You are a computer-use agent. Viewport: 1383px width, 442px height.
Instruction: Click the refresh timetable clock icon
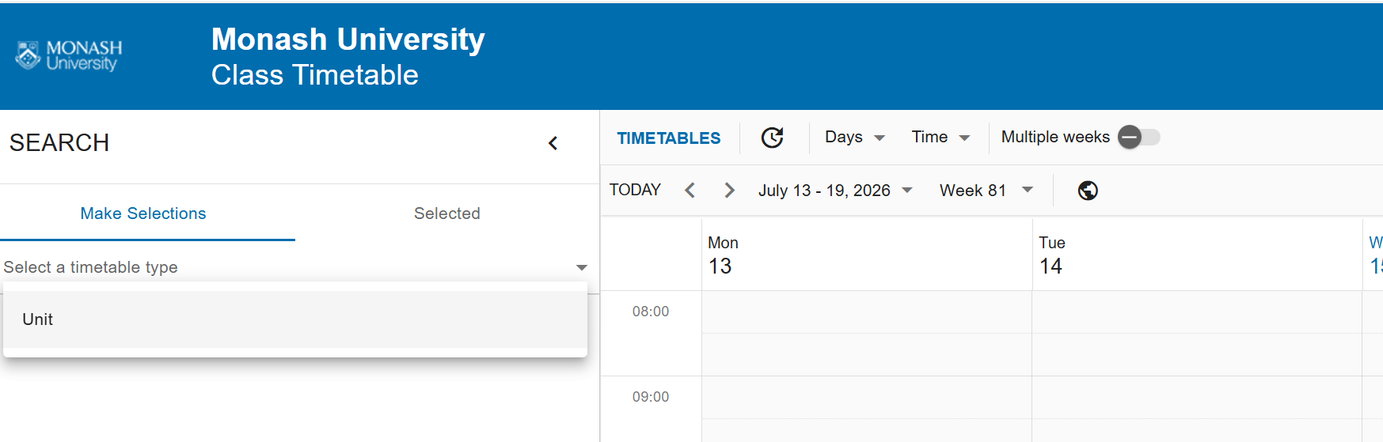[x=773, y=138]
